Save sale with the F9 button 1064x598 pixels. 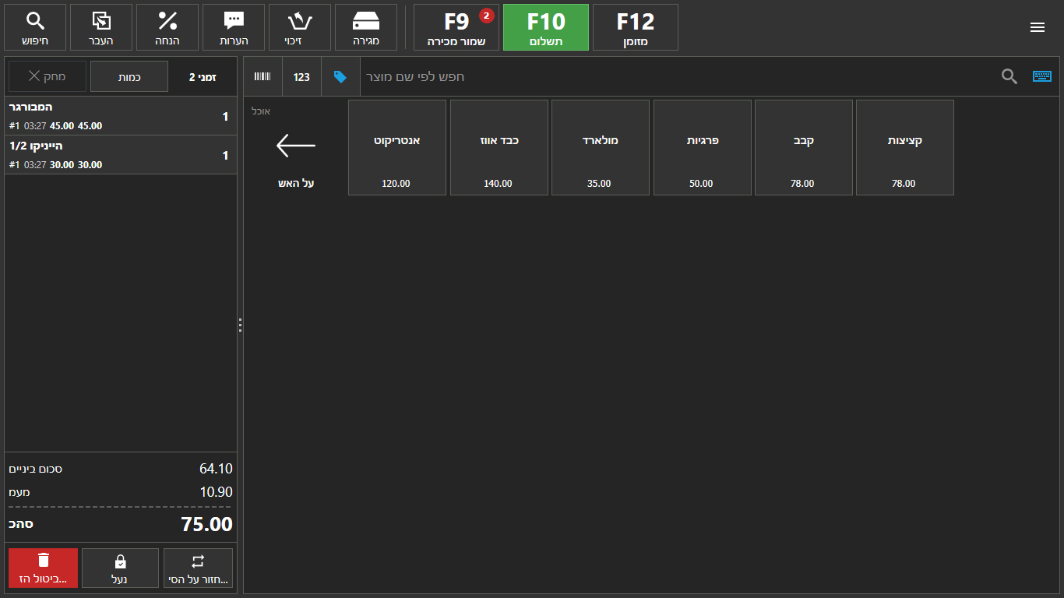(x=456, y=27)
